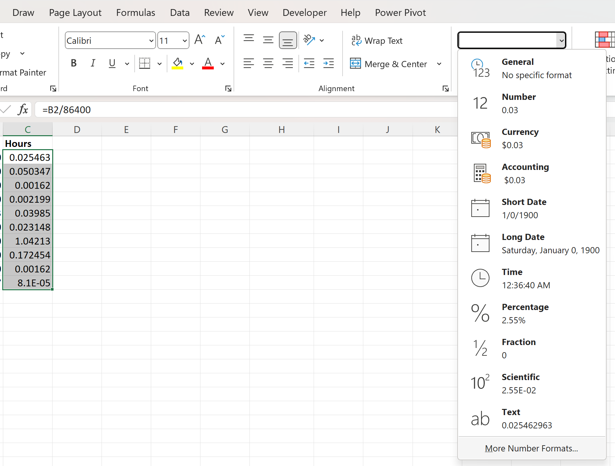Click More Number Formats
The width and height of the screenshot is (615, 466).
[x=531, y=448]
